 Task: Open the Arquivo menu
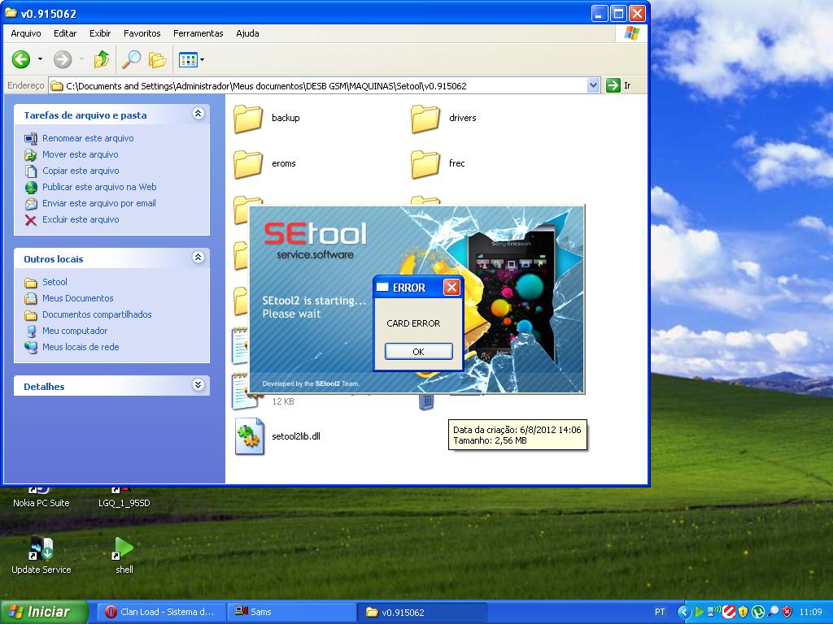point(25,33)
